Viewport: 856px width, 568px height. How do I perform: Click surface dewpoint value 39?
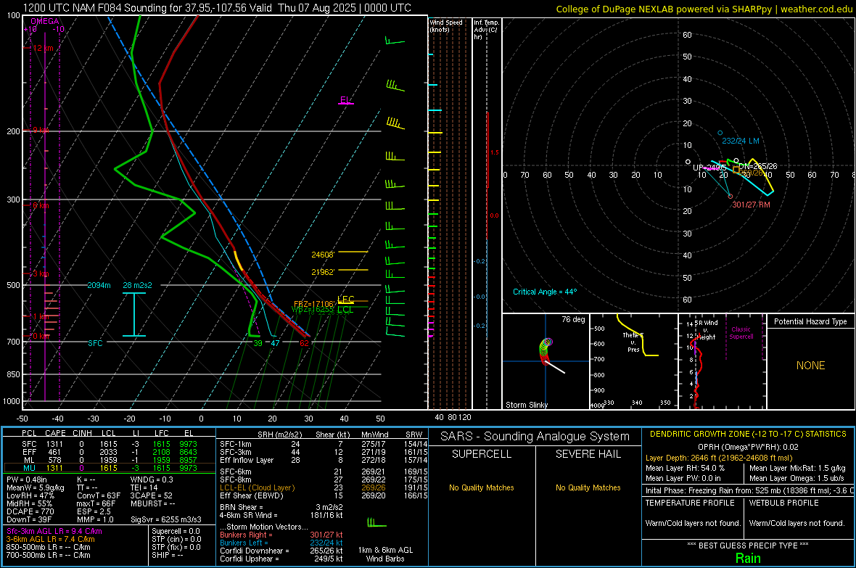click(258, 343)
